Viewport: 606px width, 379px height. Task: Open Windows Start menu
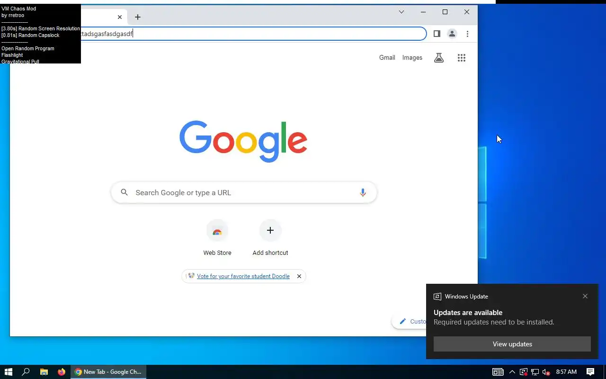tap(8, 372)
